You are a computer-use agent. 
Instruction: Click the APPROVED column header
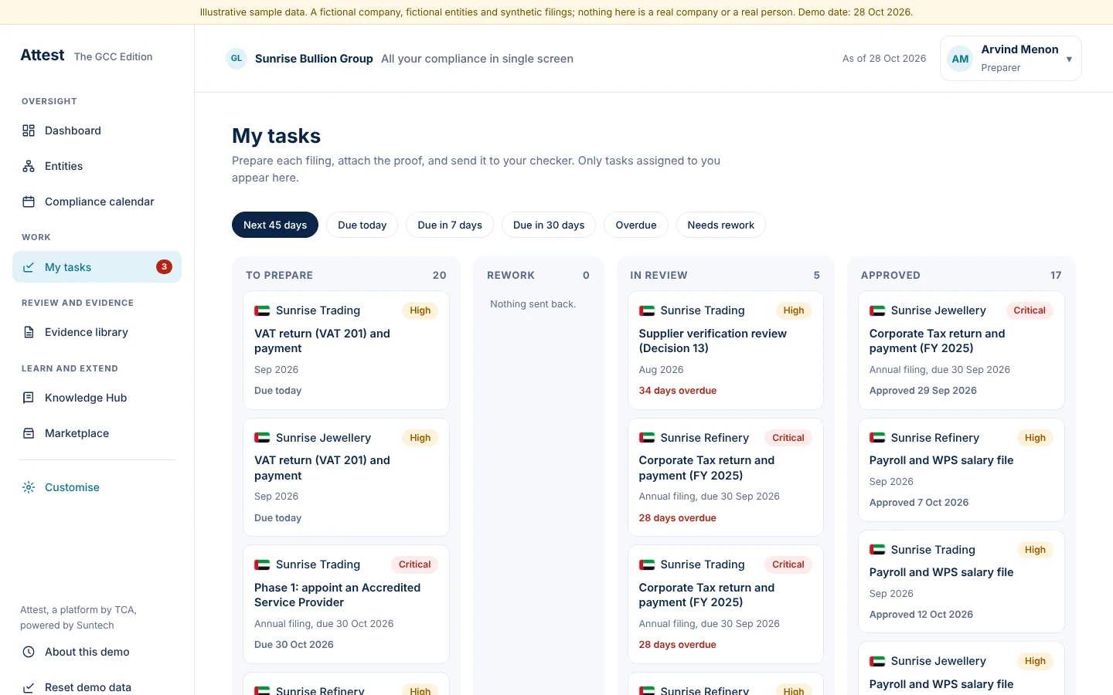tap(890, 275)
